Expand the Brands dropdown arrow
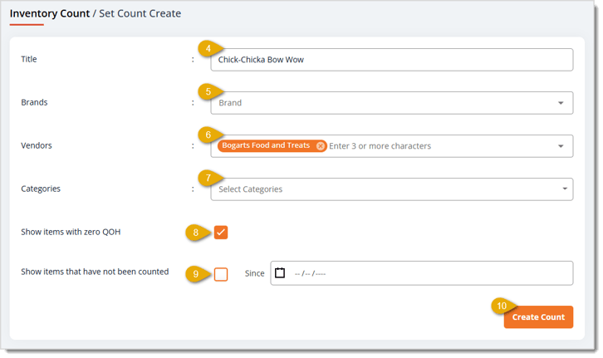This screenshot has height=358, width=603. [561, 103]
